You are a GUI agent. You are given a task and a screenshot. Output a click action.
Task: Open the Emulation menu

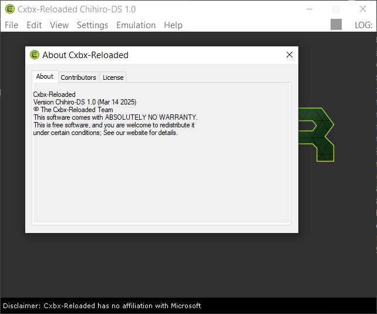coord(136,25)
